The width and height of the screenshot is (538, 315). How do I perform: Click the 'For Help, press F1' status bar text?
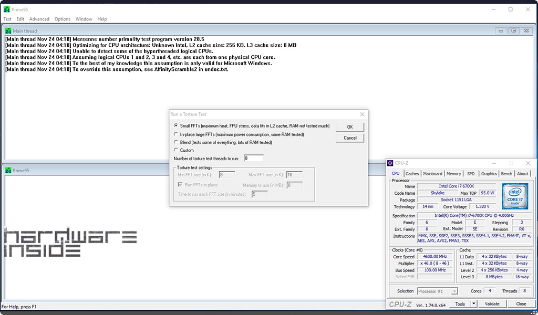point(19,307)
